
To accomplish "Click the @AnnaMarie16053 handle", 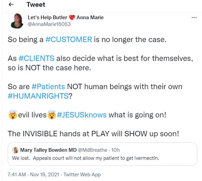I will [x=49, y=24].
